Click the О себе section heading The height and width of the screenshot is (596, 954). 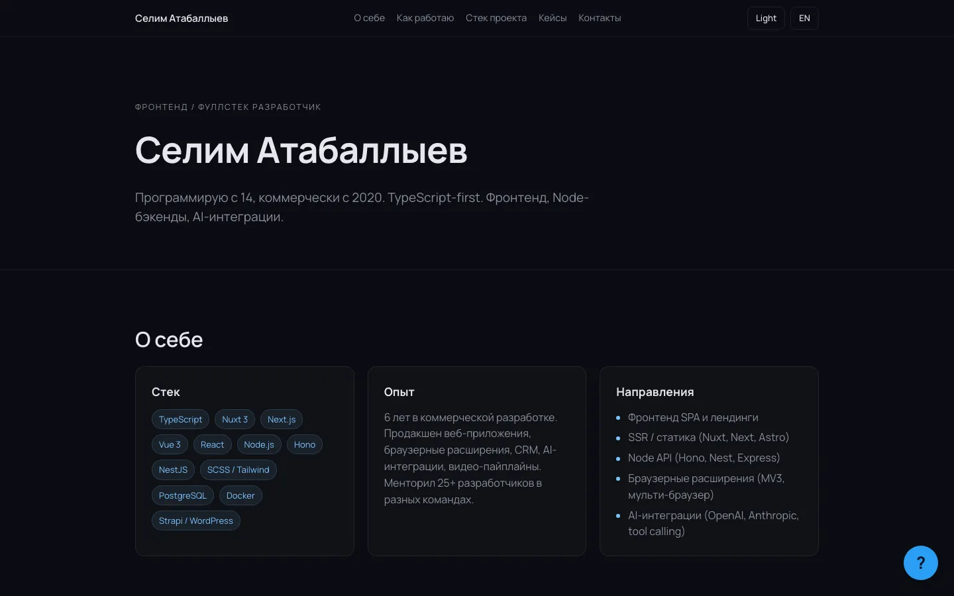pos(169,340)
